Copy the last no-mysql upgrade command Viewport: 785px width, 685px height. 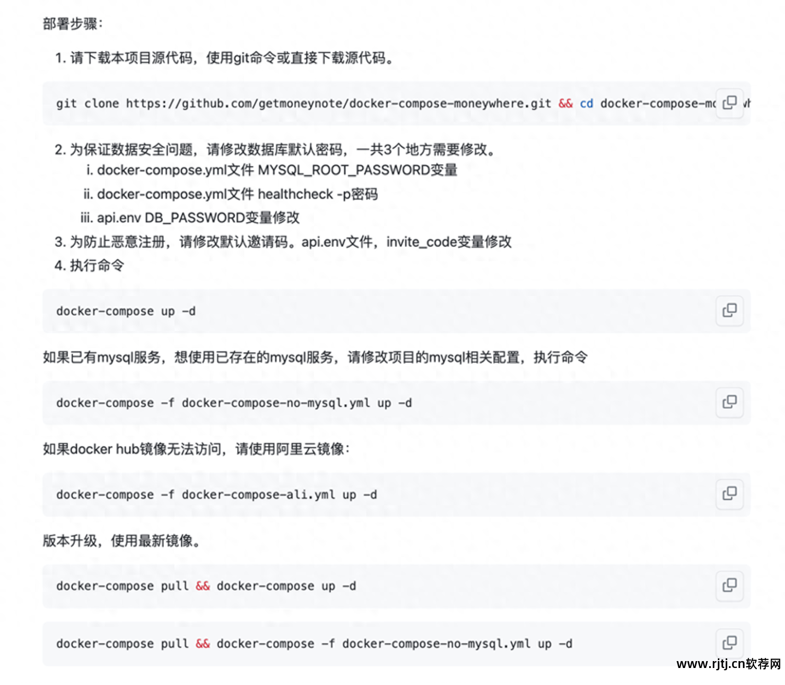[730, 644]
